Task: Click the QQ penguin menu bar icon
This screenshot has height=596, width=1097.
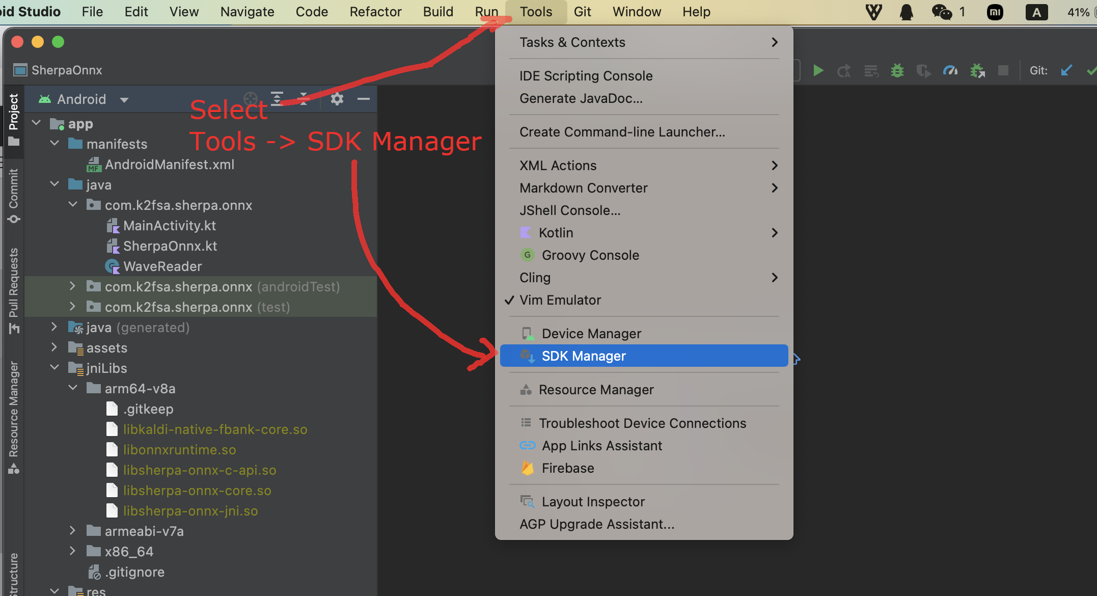Action: click(907, 12)
